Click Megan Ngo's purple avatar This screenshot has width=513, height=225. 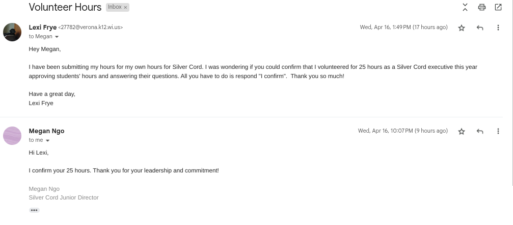(12, 136)
